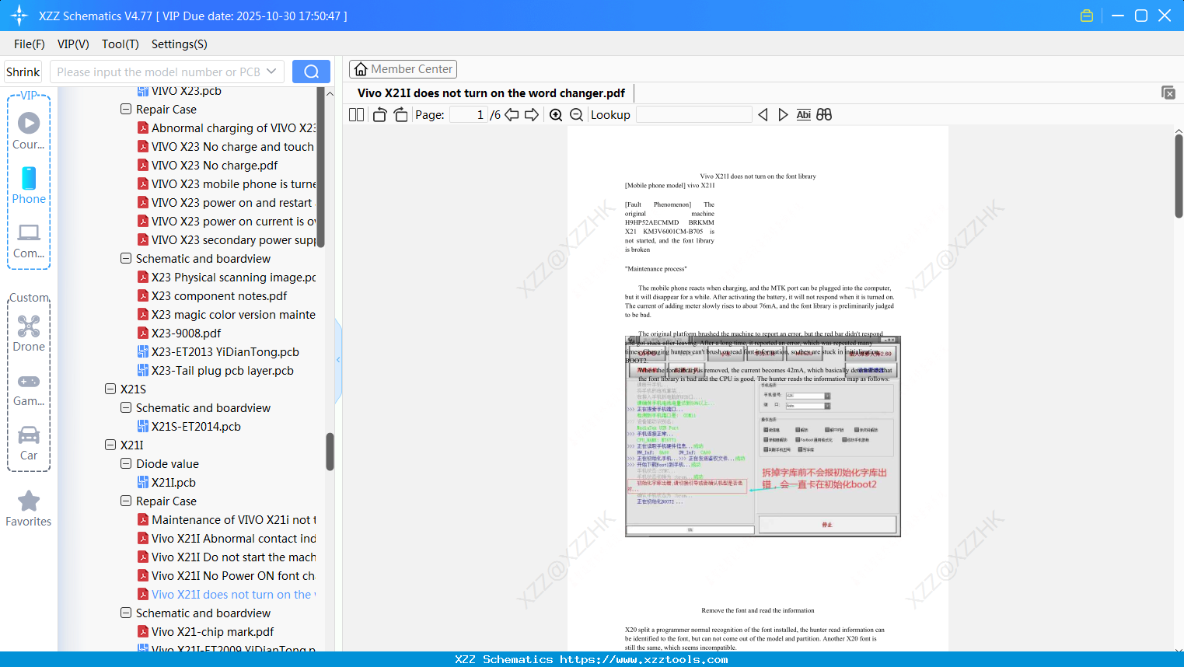
Task: Open the xzztools.com link in status bar
Action: [644, 659]
